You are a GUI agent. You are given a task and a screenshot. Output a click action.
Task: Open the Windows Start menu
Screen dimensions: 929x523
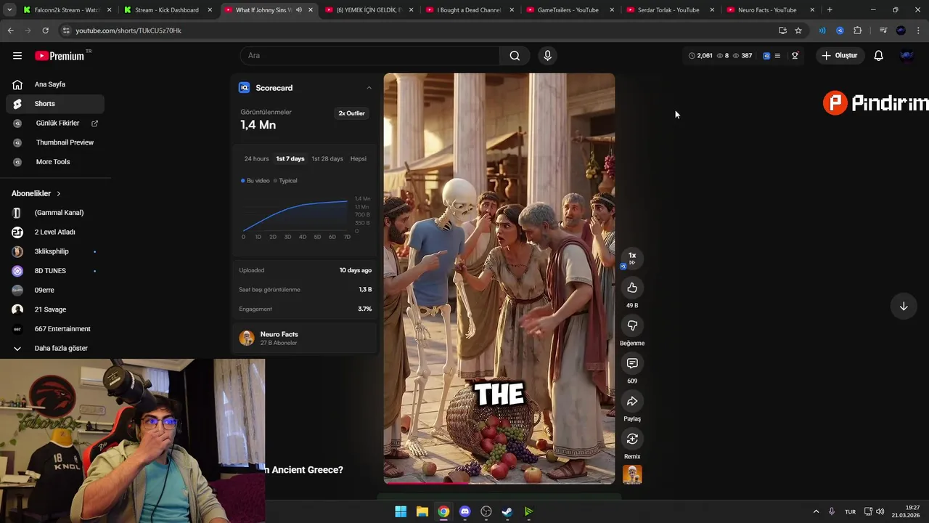click(x=401, y=511)
